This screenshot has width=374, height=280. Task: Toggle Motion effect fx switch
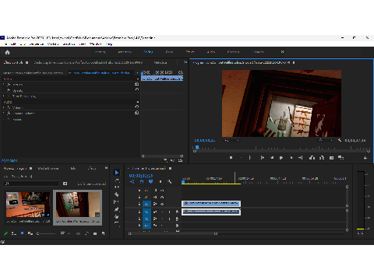(x=9, y=85)
